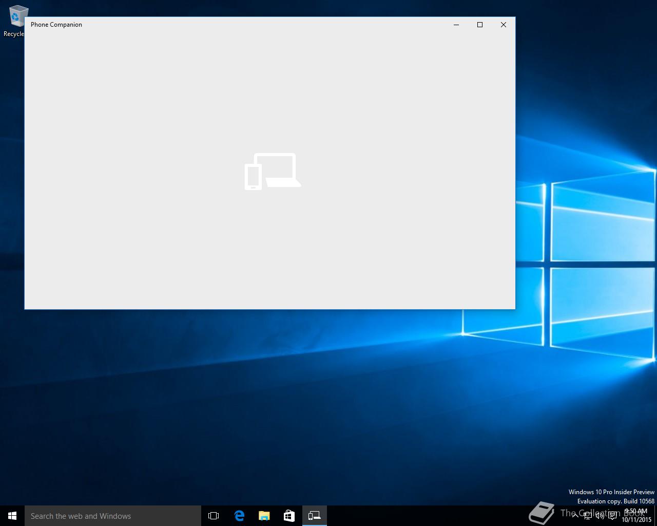
Task: Open the Start menu
Action: (12, 516)
